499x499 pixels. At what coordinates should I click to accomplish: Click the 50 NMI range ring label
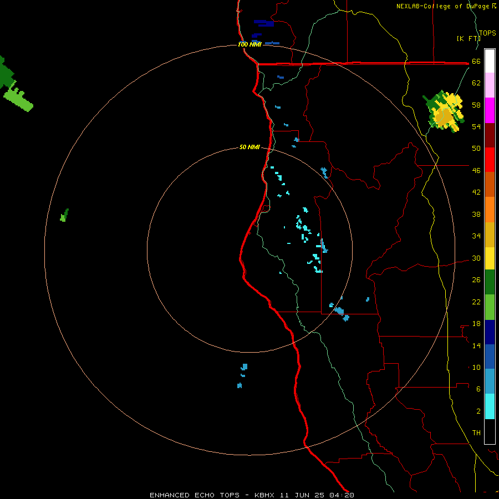pos(249,147)
